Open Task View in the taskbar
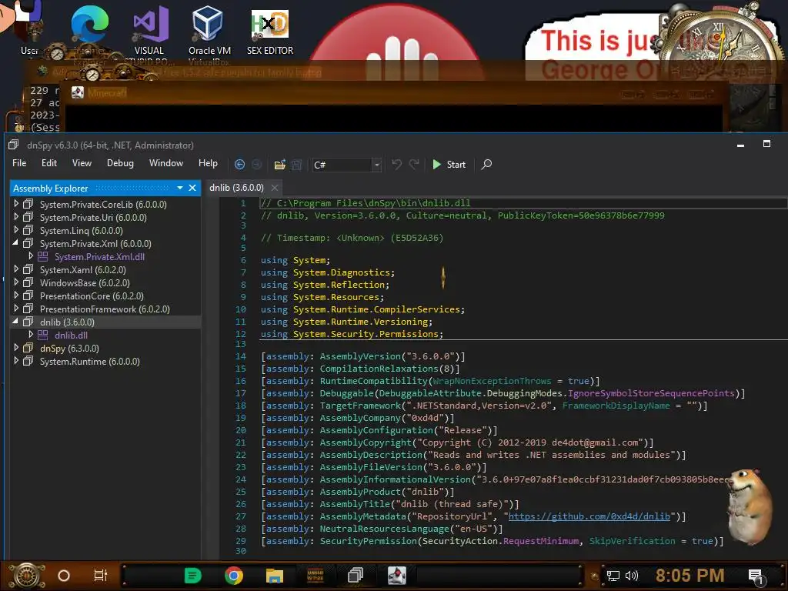This screenshot has width=788, height=591. (101, 576)
